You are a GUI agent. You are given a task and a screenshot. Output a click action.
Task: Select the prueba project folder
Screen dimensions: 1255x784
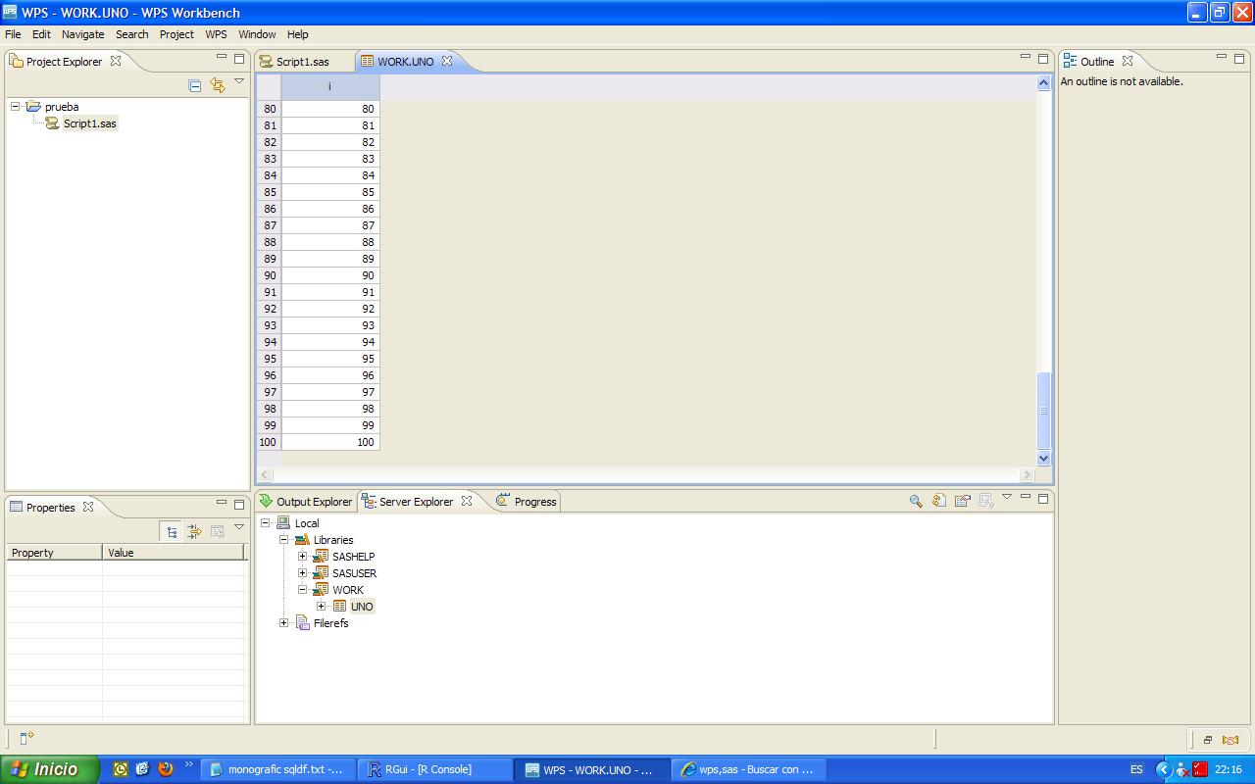[62, 107]
